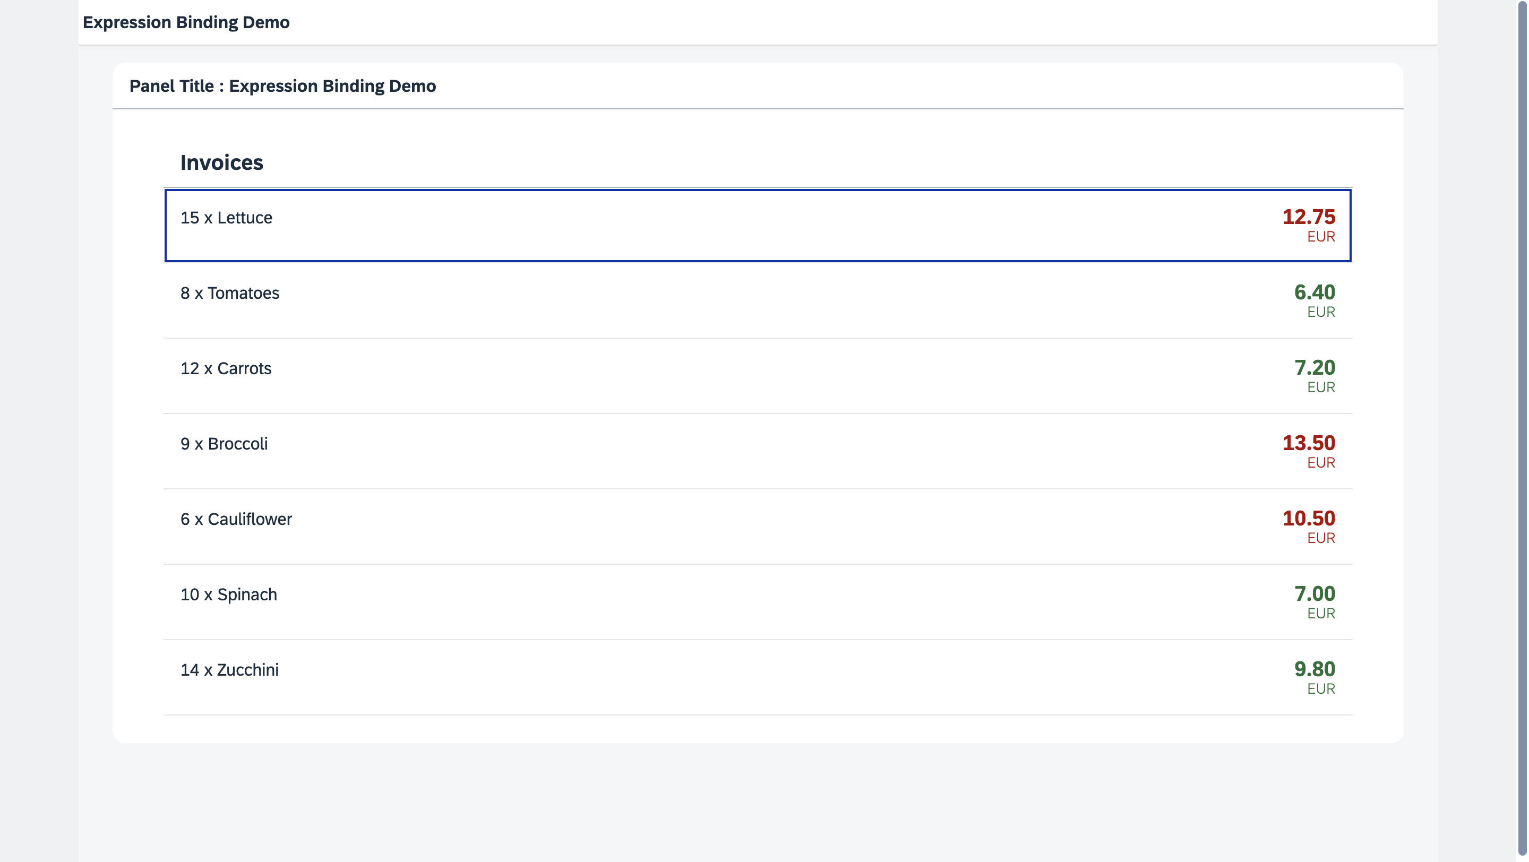Click the 7.20 EUR Carrots price

[1314, 368]
